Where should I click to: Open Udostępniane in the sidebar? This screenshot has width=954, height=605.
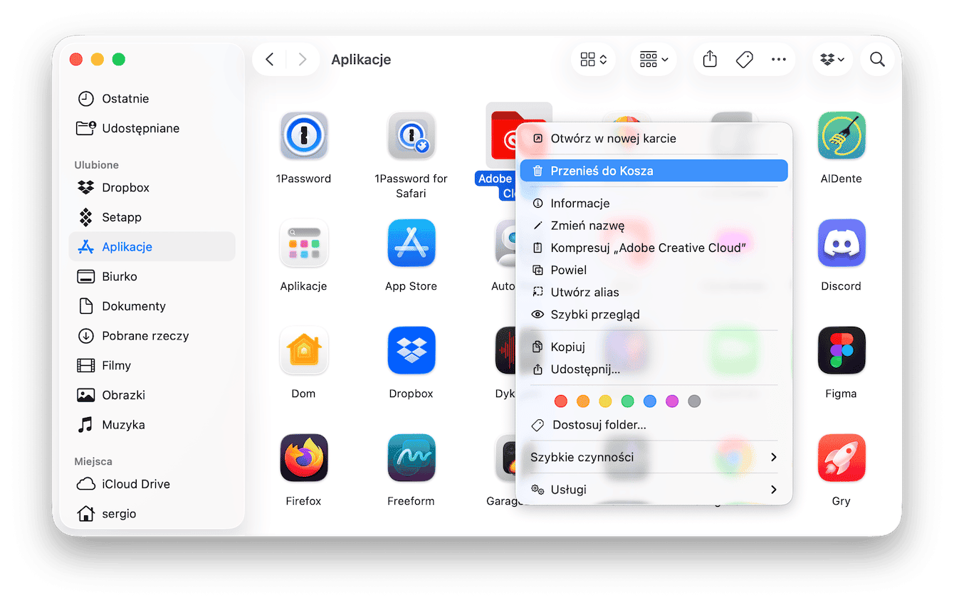click(152, 128)
